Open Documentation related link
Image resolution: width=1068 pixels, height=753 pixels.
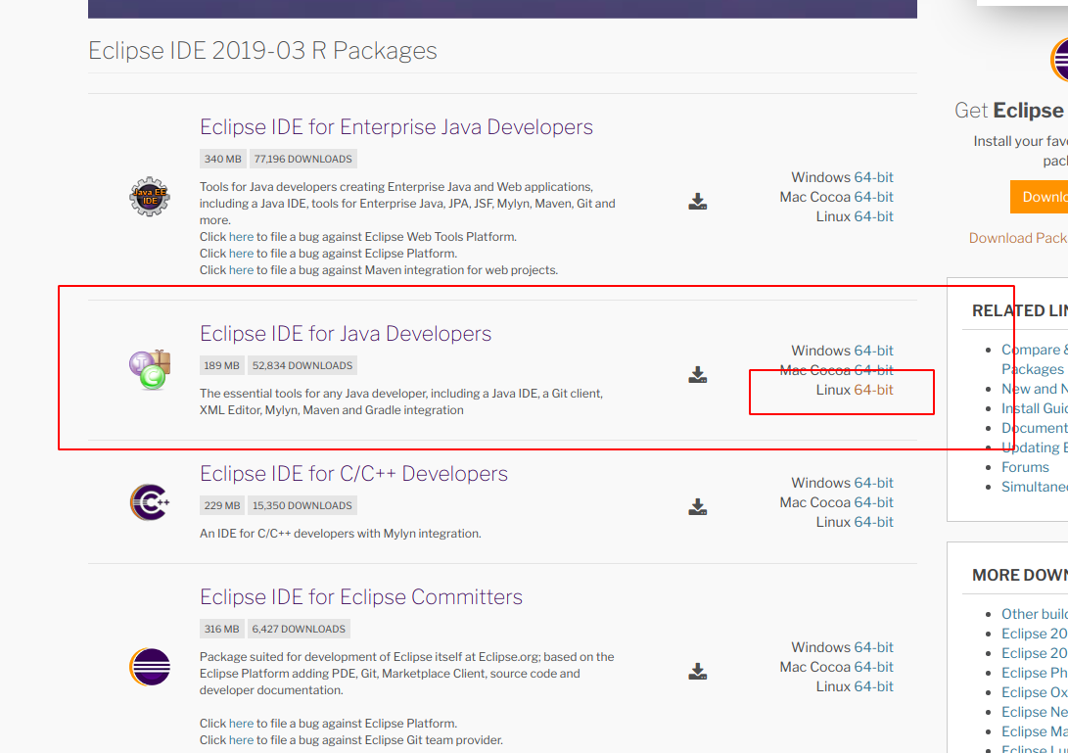coord(1035,428)
